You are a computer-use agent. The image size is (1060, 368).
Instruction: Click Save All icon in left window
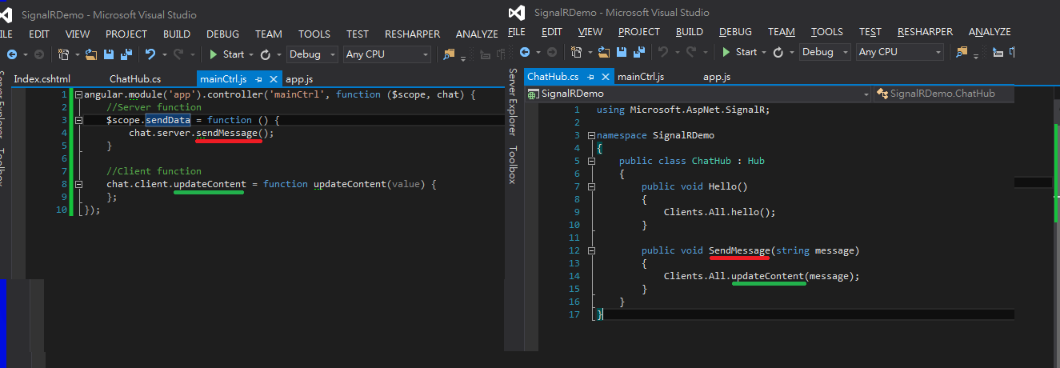coord(126,54)
